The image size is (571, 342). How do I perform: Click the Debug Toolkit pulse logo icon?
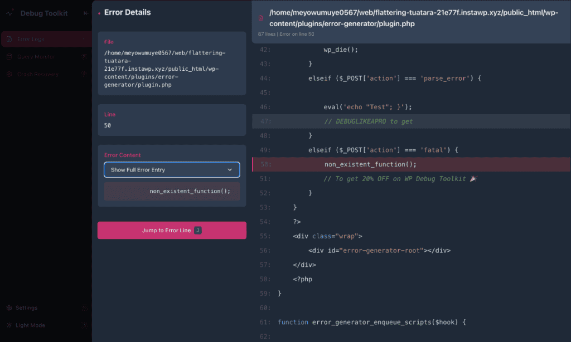[10, 13]
